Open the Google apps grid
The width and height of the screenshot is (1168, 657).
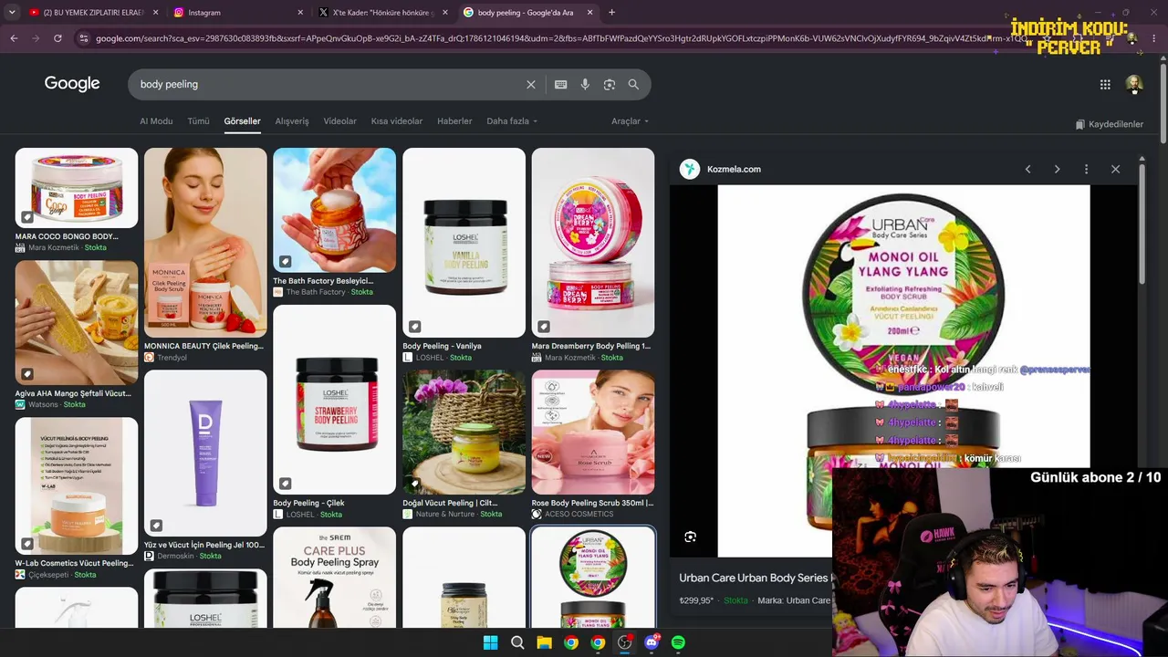[x=1105, y=84]
